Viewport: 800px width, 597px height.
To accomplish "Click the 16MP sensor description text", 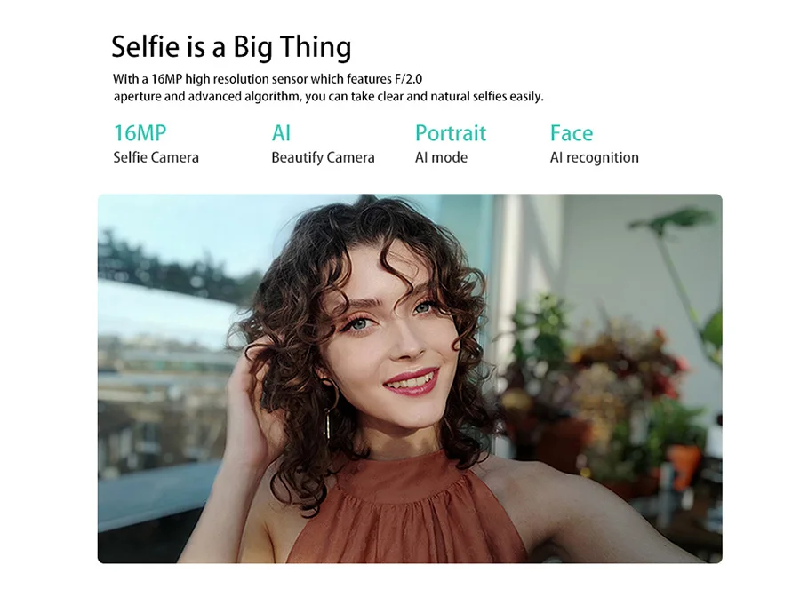I will coord(268,79).
